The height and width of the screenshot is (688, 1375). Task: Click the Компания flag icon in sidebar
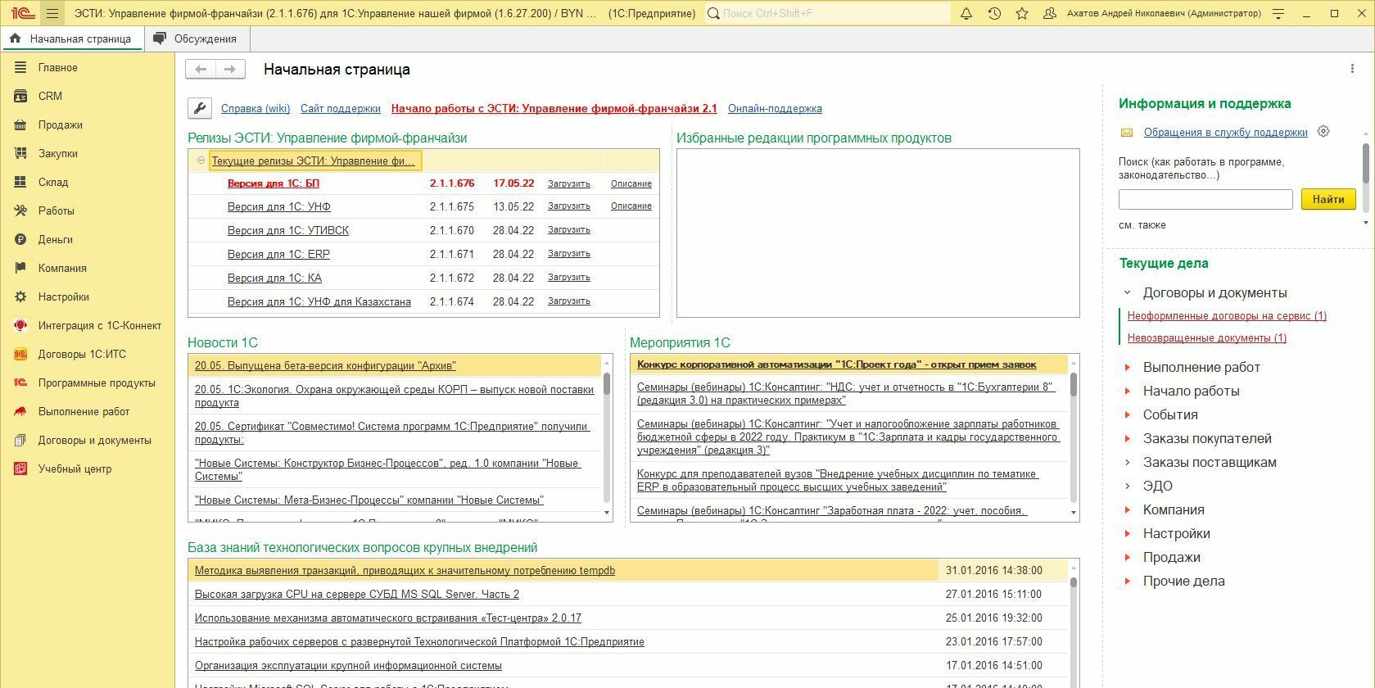[x=20, y=268]
